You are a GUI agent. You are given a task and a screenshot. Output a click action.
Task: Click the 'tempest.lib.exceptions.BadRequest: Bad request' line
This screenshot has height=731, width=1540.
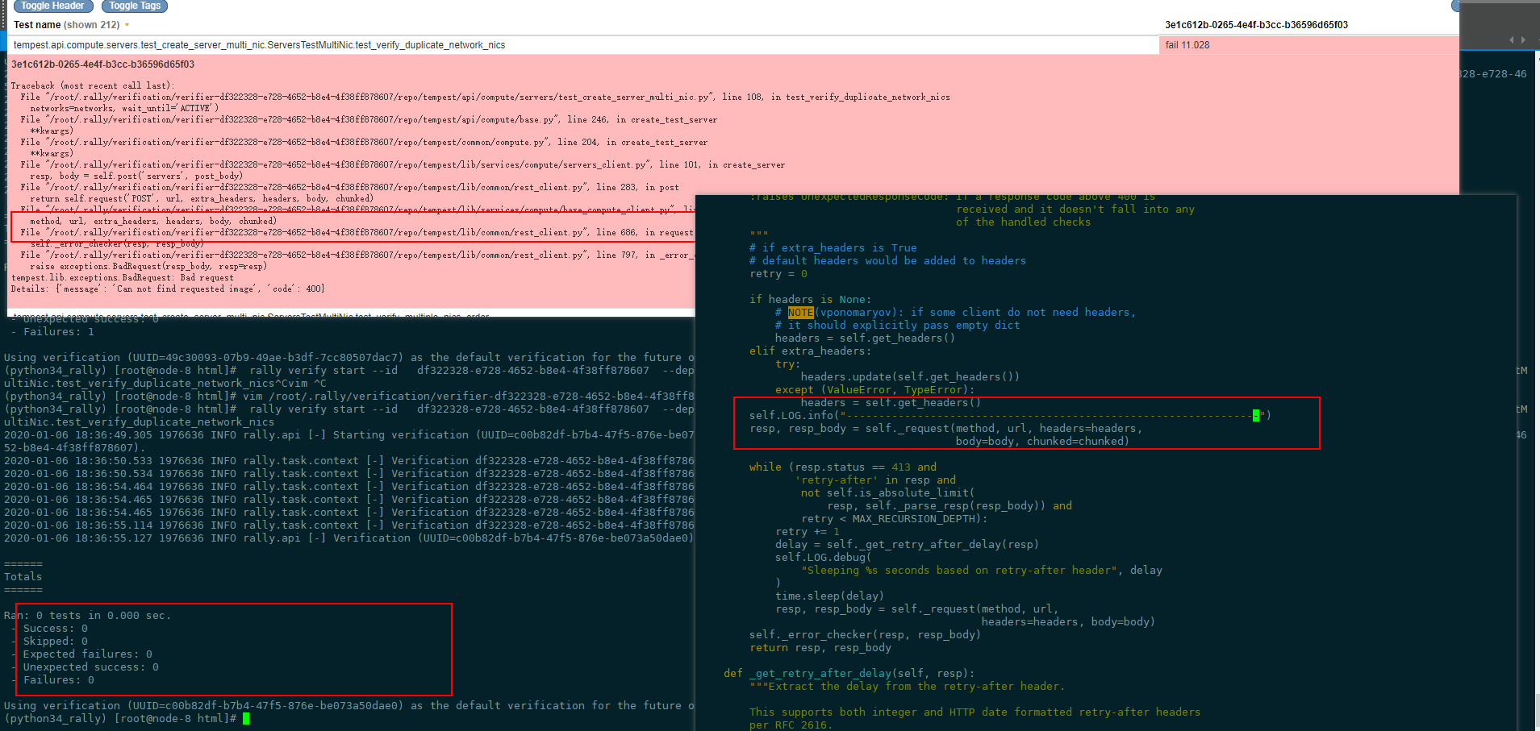point(122,277)
